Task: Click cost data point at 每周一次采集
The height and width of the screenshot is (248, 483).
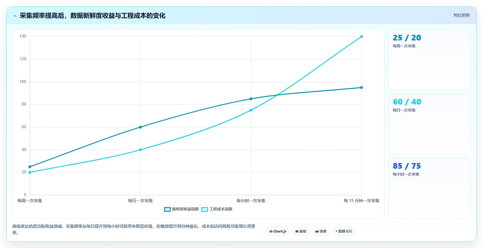Action: (x=30, y=172)
